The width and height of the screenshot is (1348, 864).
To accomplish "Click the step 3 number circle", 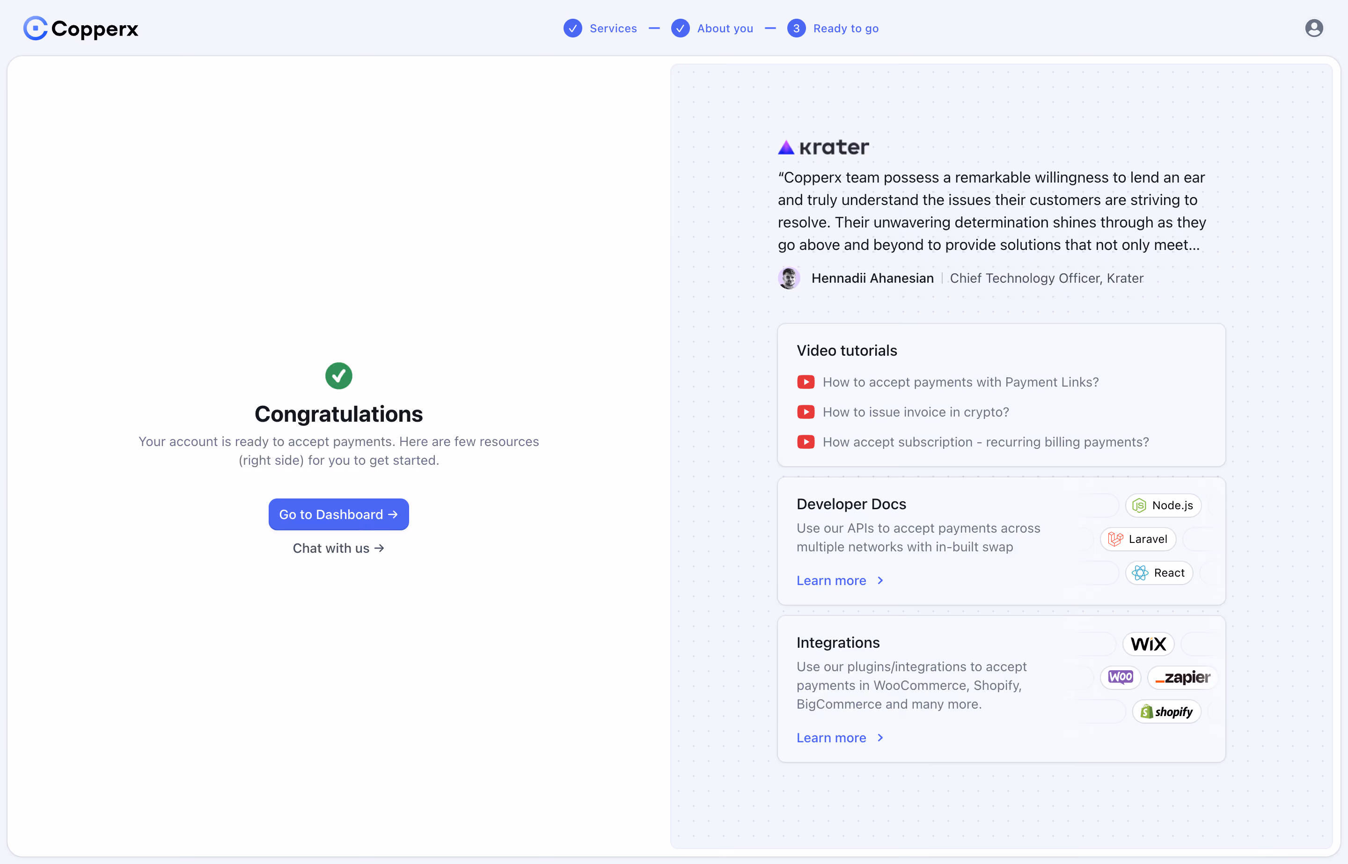I will [x=797, y=29].
